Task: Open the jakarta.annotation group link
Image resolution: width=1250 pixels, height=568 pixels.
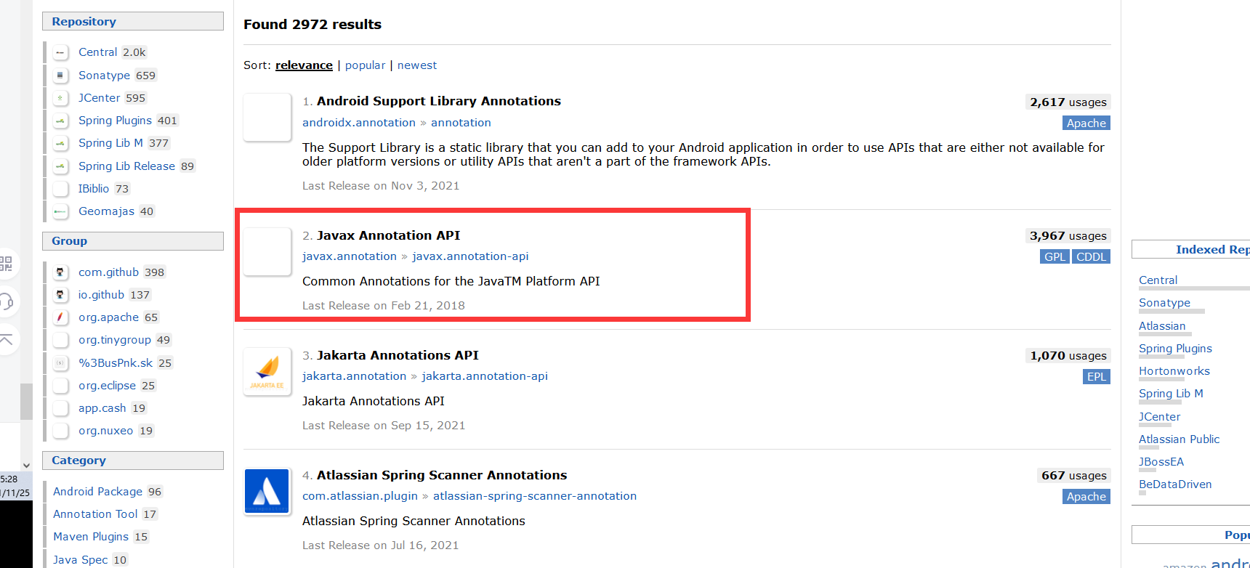Action: (354, 376)
